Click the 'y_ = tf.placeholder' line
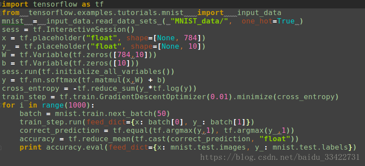Image resolution: width=365 pixels, height=166 pixels. [103, 46]
